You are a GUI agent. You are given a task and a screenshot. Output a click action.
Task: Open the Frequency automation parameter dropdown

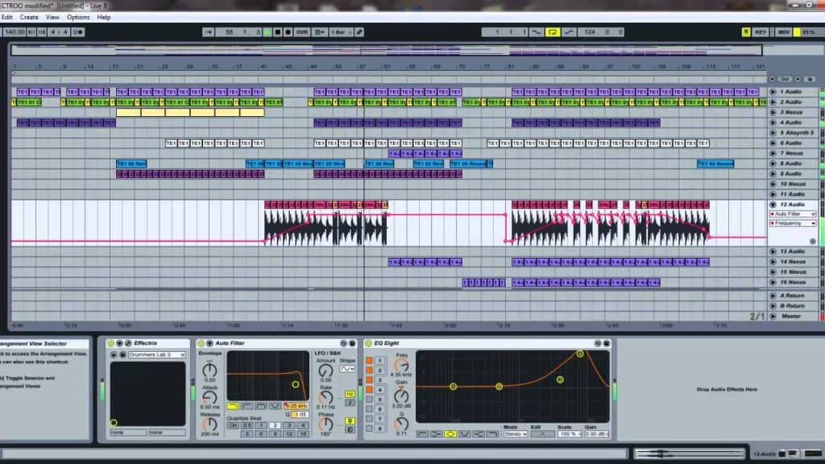[793, 223]
